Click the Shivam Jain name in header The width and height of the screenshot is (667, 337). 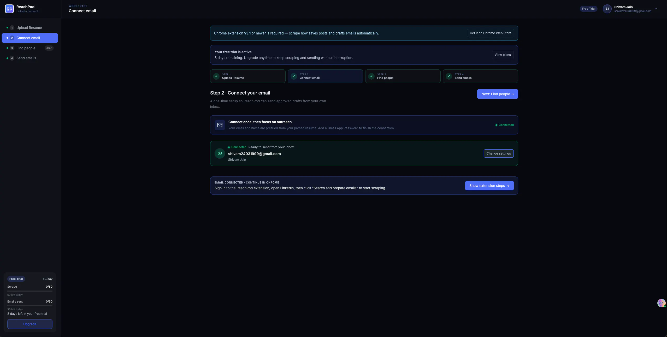[x=623, y=7]
